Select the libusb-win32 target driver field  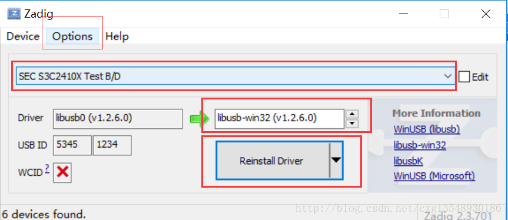point(279,119)
